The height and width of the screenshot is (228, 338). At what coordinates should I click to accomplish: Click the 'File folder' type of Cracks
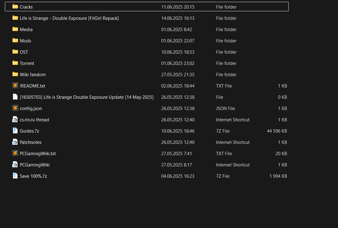tap(226, 7)
